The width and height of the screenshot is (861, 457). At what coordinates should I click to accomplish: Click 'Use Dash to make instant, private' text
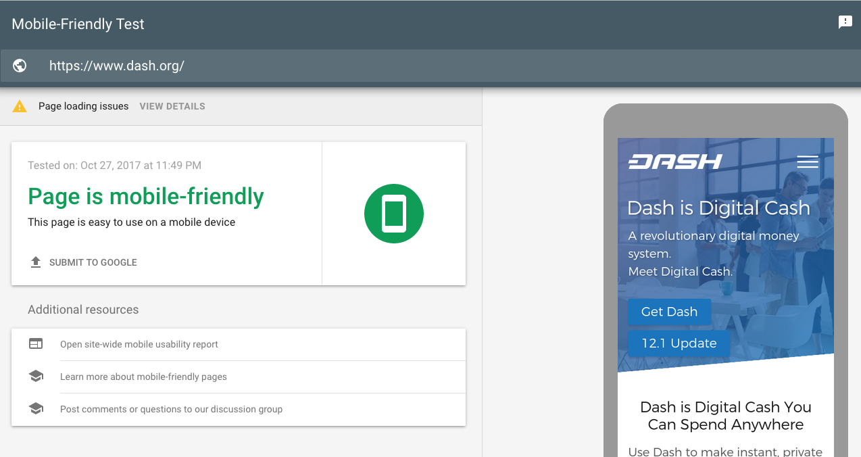point(725,452)
